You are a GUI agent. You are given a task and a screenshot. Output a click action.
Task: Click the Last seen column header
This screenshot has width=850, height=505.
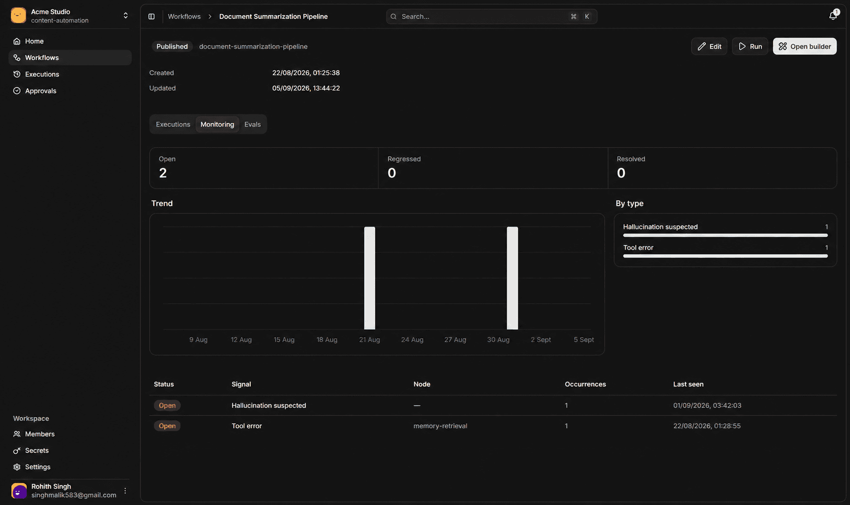(688, 384)
